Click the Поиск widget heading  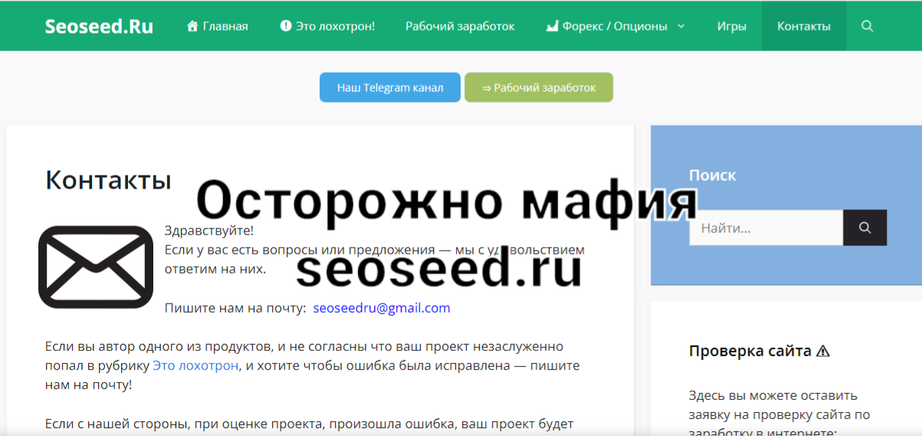(713, 175)
